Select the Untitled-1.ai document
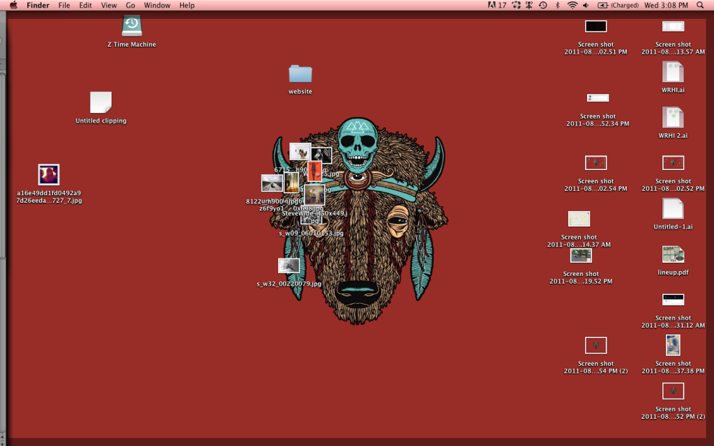Image resolution: width=714 pixels, height=446 pixels. coord(673,209)
